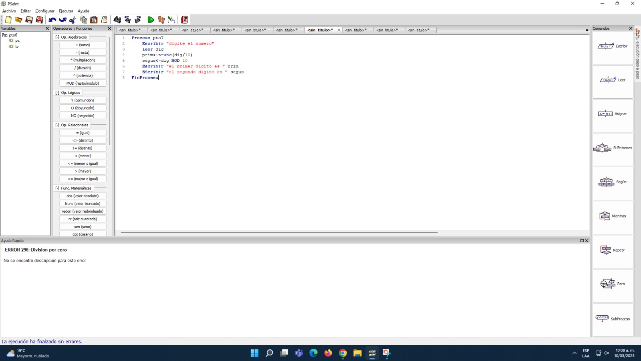Image resolution: width=641 pixels, height=361 pixels.
Task: Insert the Repetir loop
Action: click(x=613, y=251)
